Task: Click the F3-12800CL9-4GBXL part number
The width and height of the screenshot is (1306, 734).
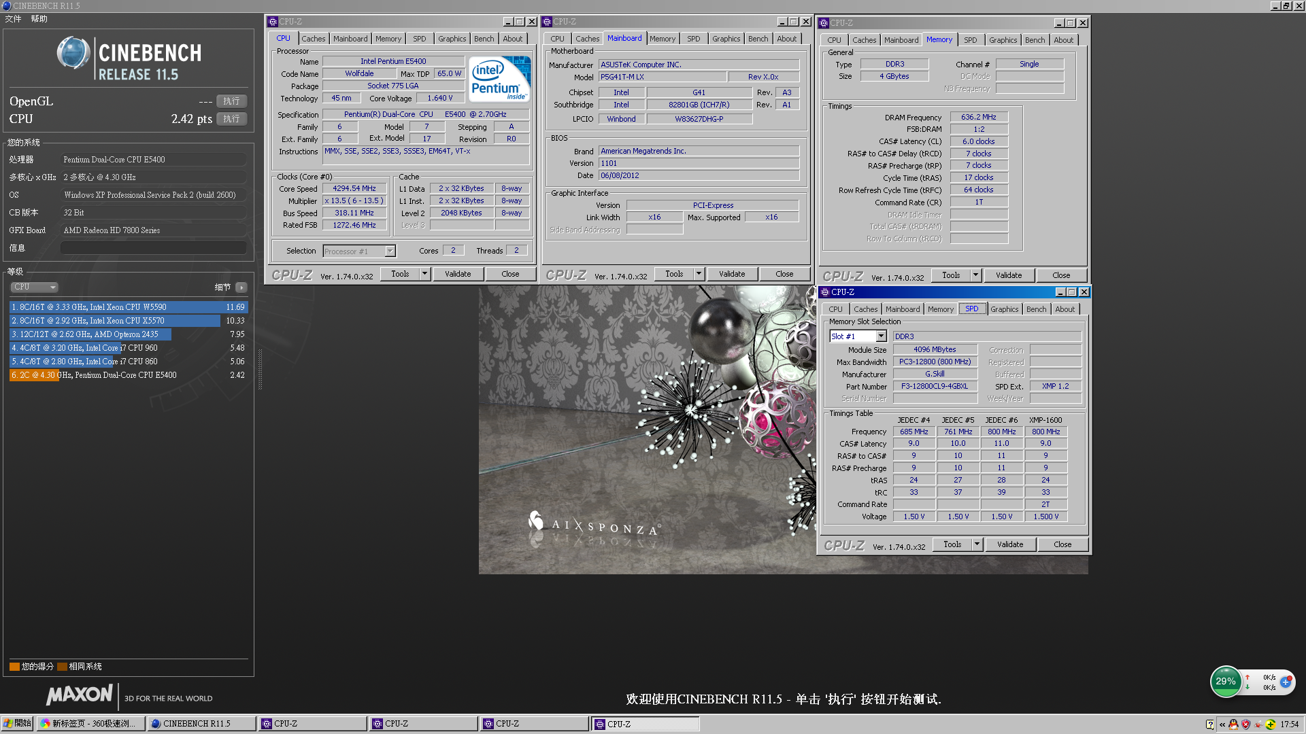Action: (935, 386)
